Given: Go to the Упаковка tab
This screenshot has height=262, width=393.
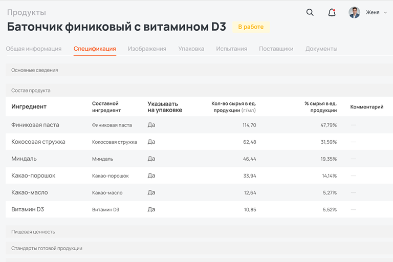Looking at the screenshot, I should click(x=191, y=49).
